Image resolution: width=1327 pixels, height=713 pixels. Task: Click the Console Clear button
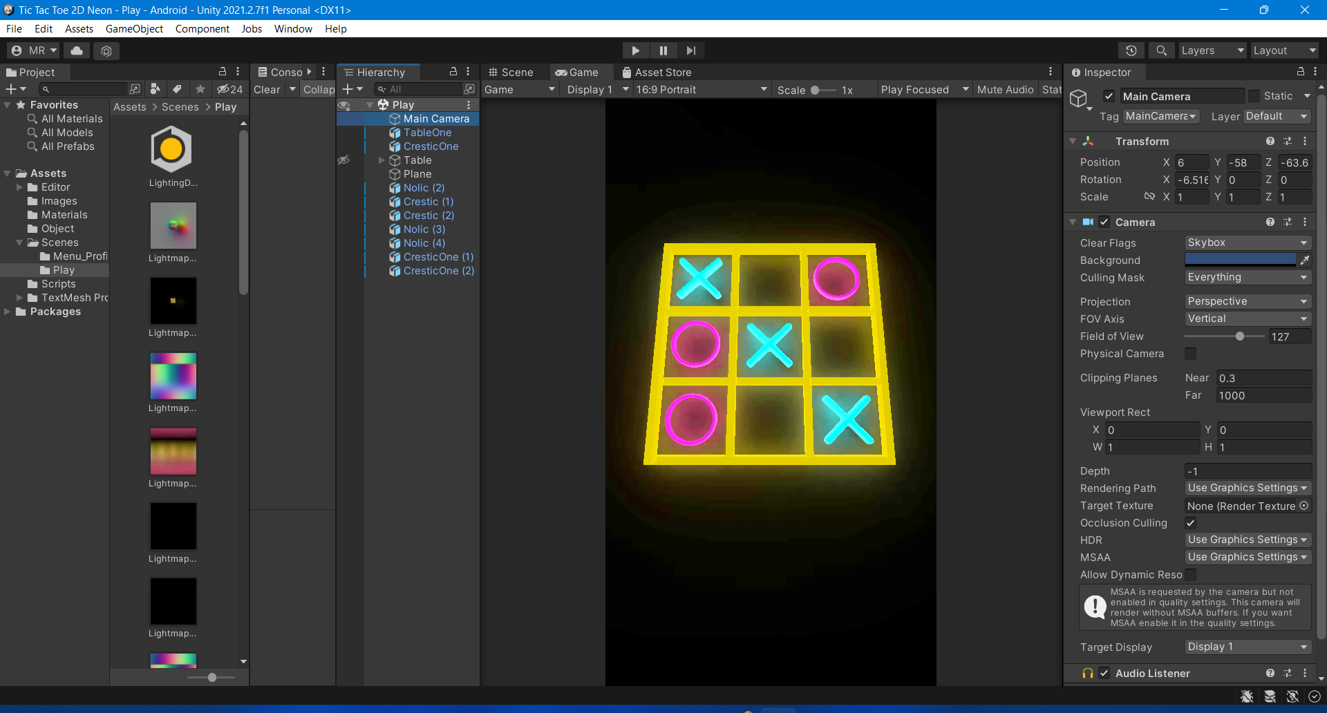267,90
